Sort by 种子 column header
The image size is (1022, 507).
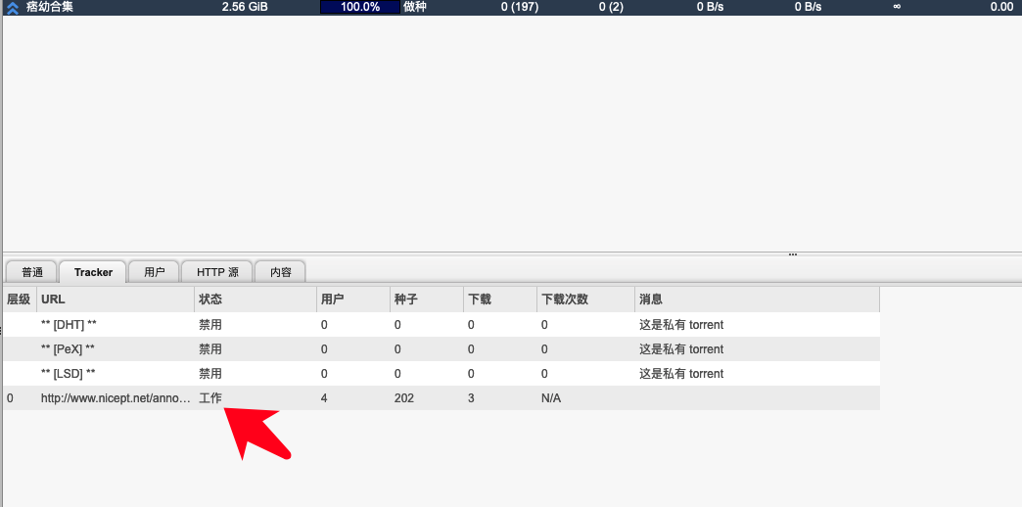point(426,300)
